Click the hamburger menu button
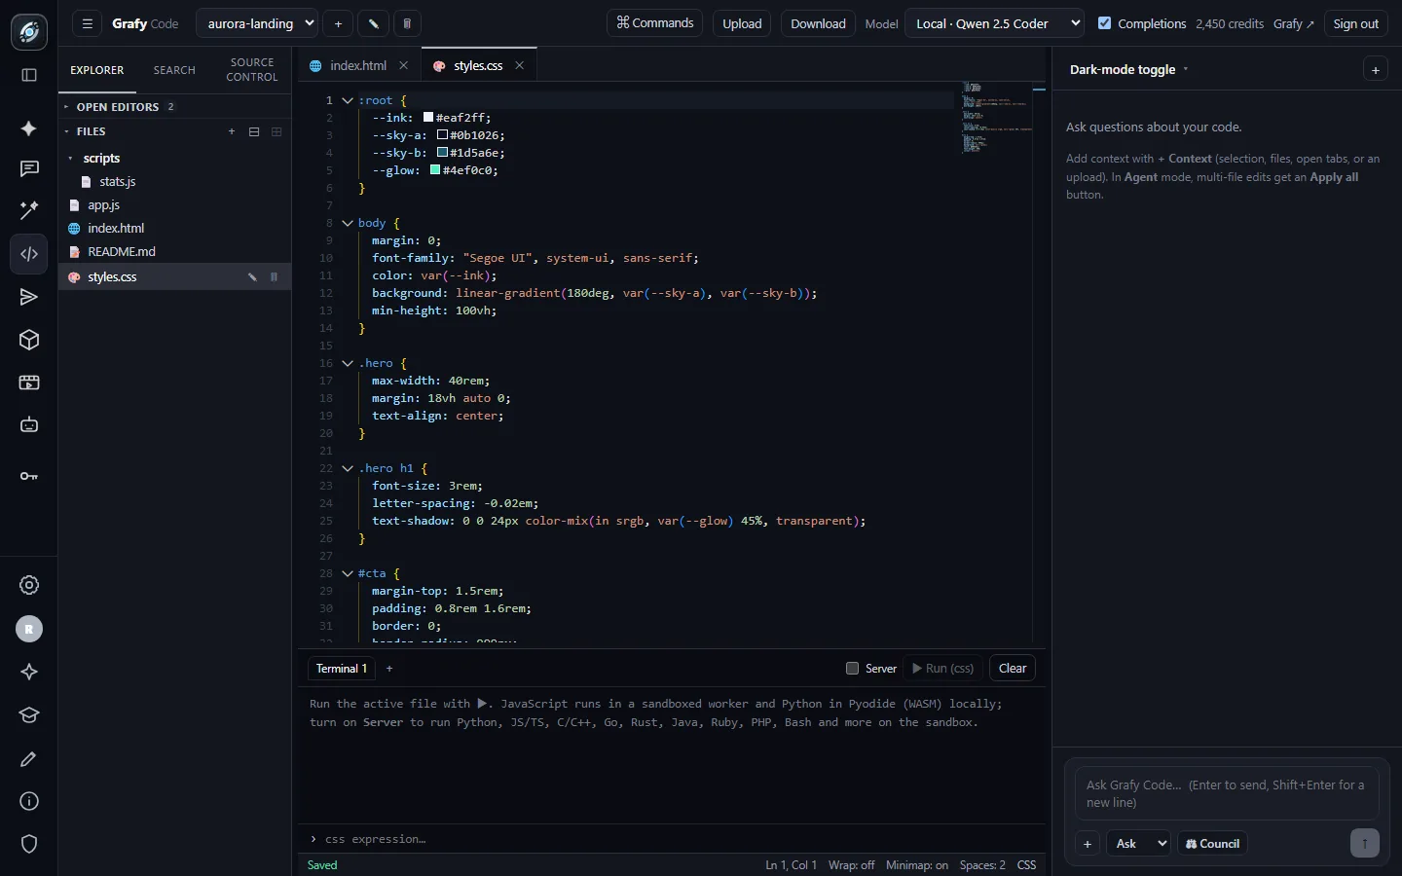Screen dimensions: 1402x876 (88, 23)
